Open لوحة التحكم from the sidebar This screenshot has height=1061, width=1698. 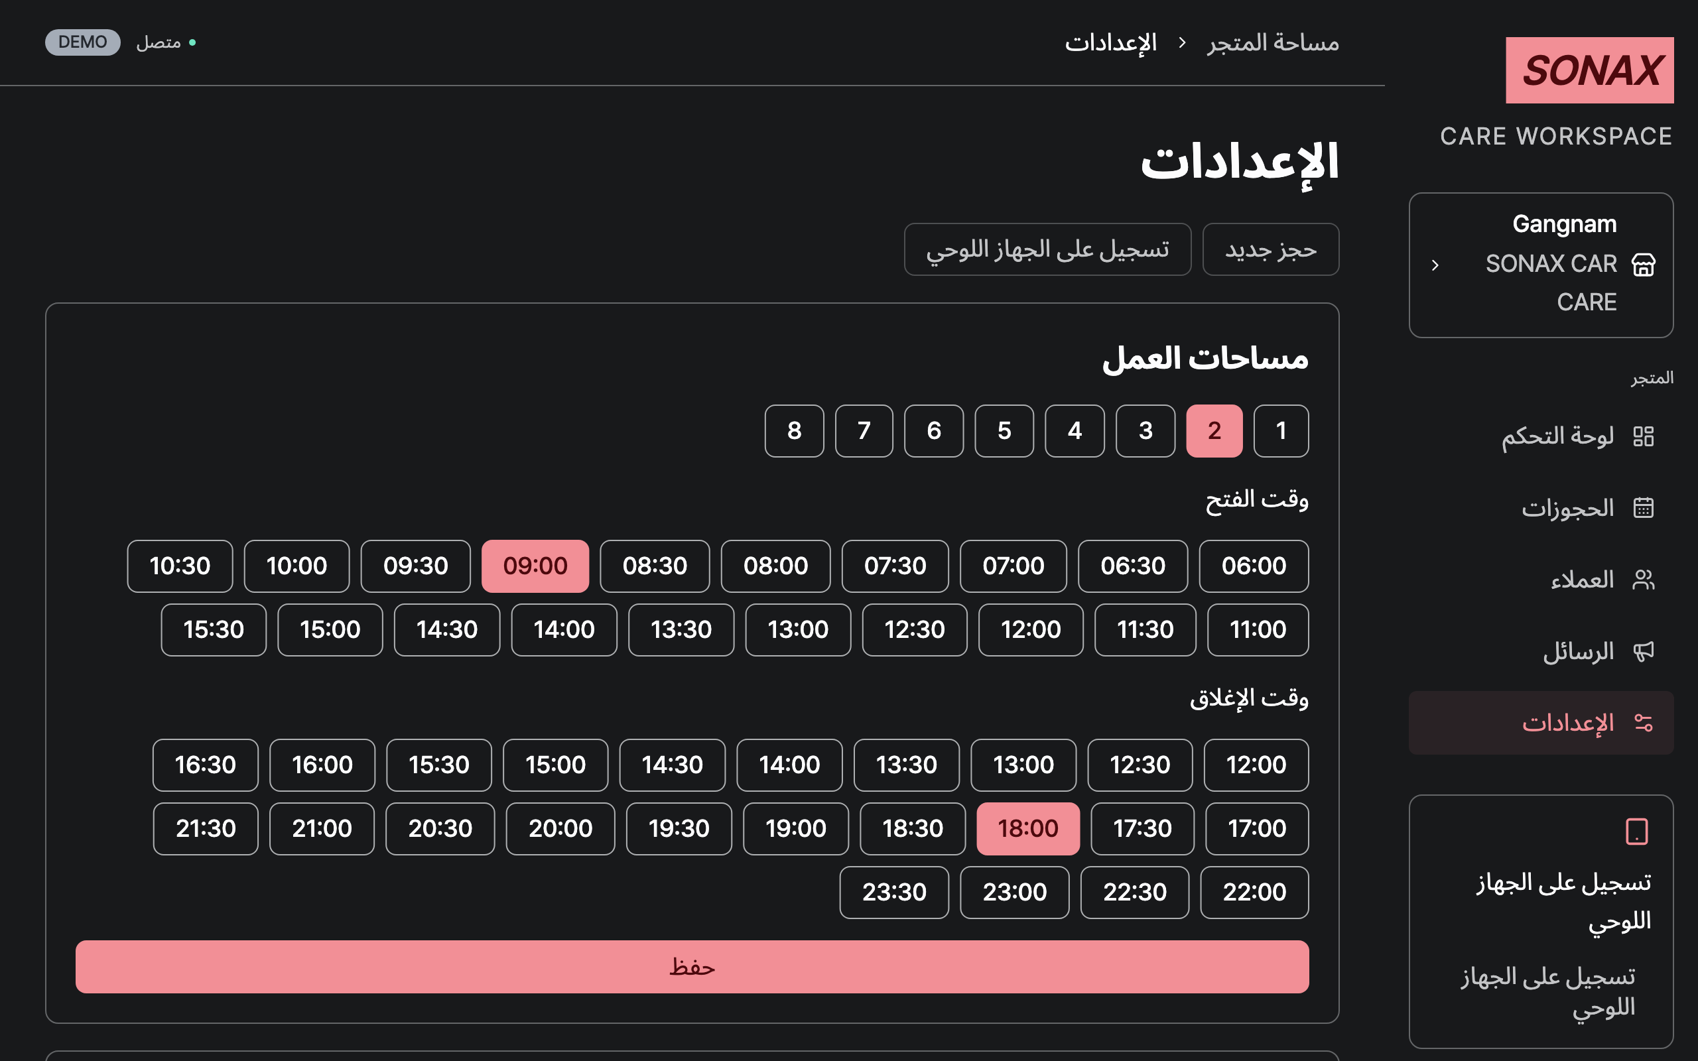(x=1541, y=436)
